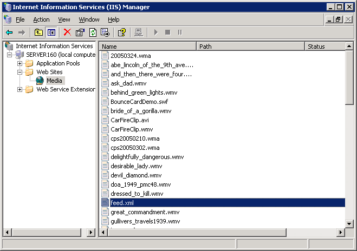Click the red X Delete button
The height and width of the screenshot is (251, 357).
pyautogui.click(x=67, y=32)
